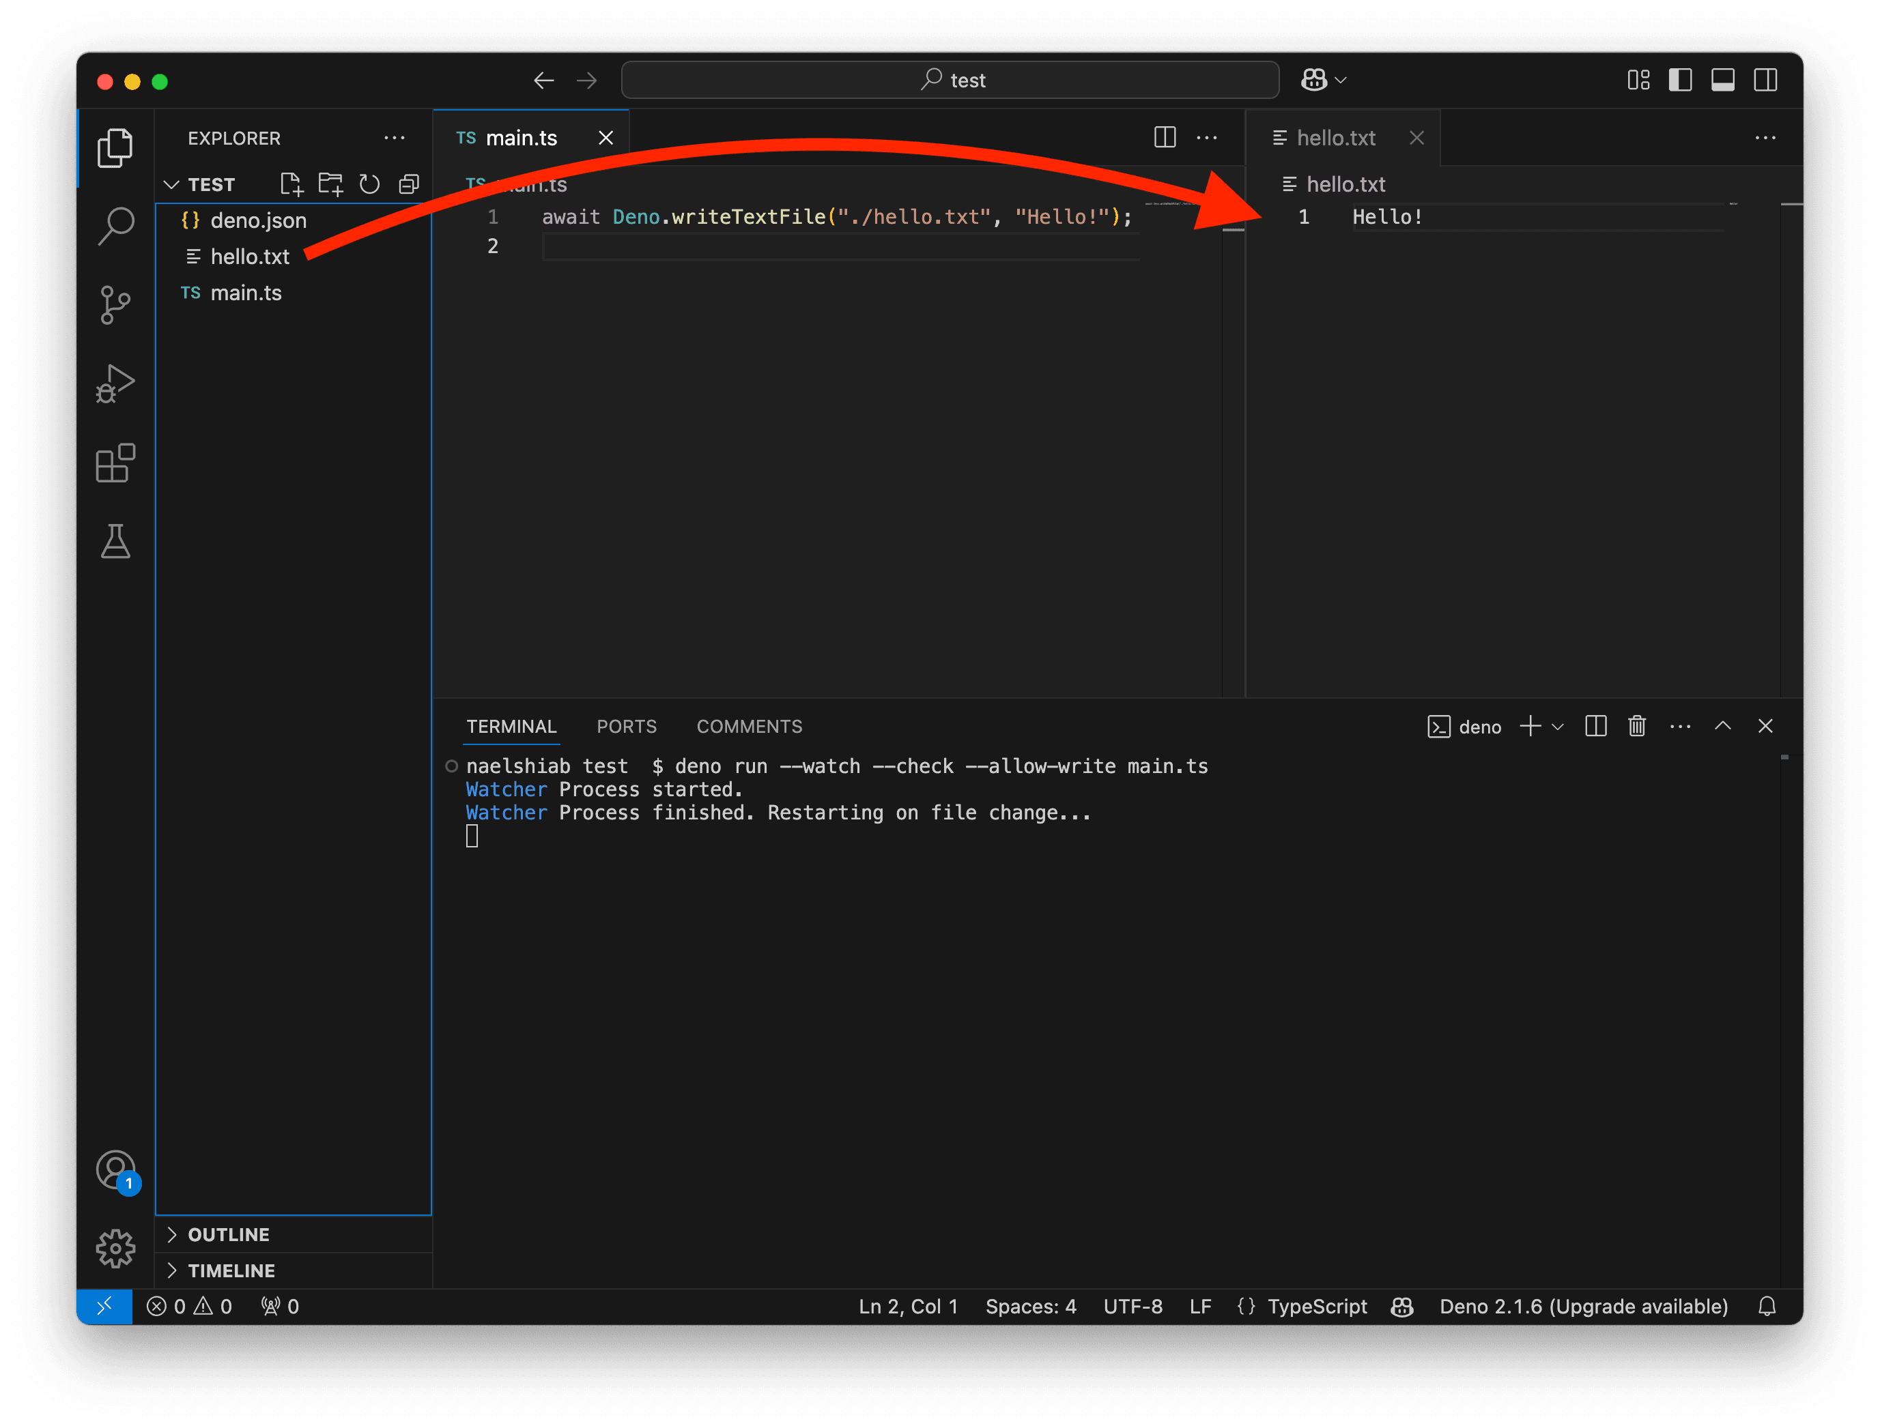Select the TERMINAL panel tab
Viewport: 1880px width, 1426px height.
tap(511, 726)
